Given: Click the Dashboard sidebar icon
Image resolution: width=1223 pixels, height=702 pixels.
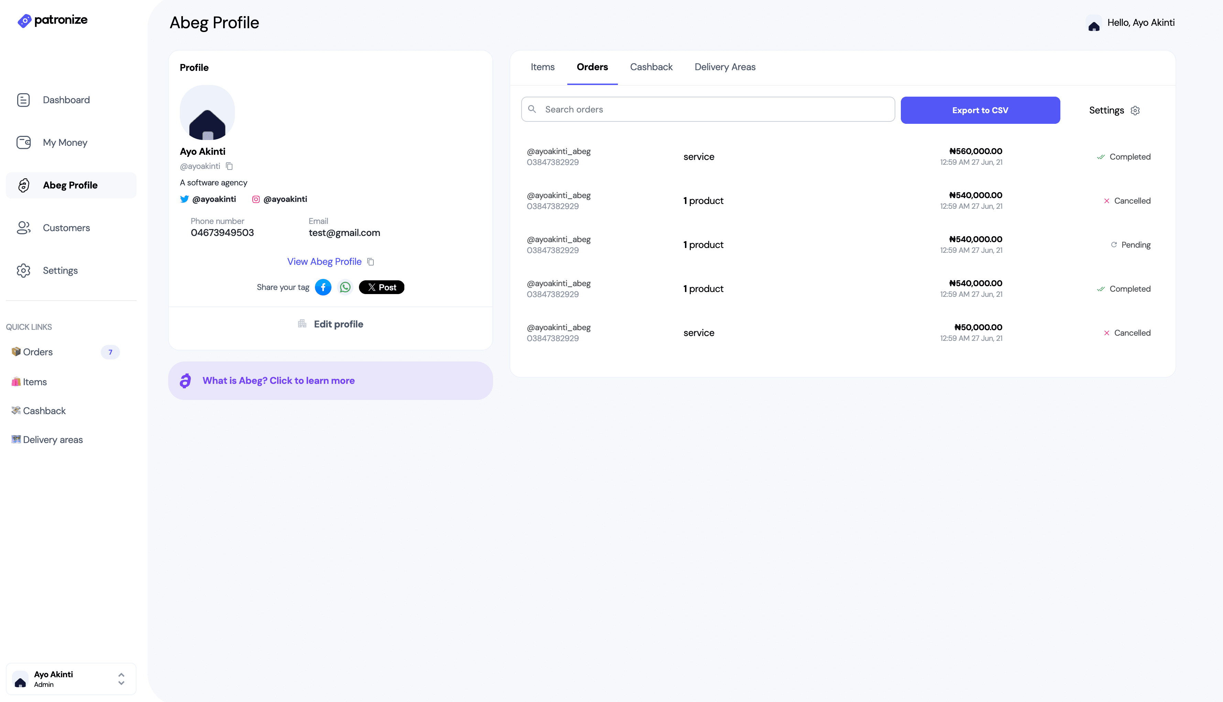Looking at the screenshot, I should point(23,100).
